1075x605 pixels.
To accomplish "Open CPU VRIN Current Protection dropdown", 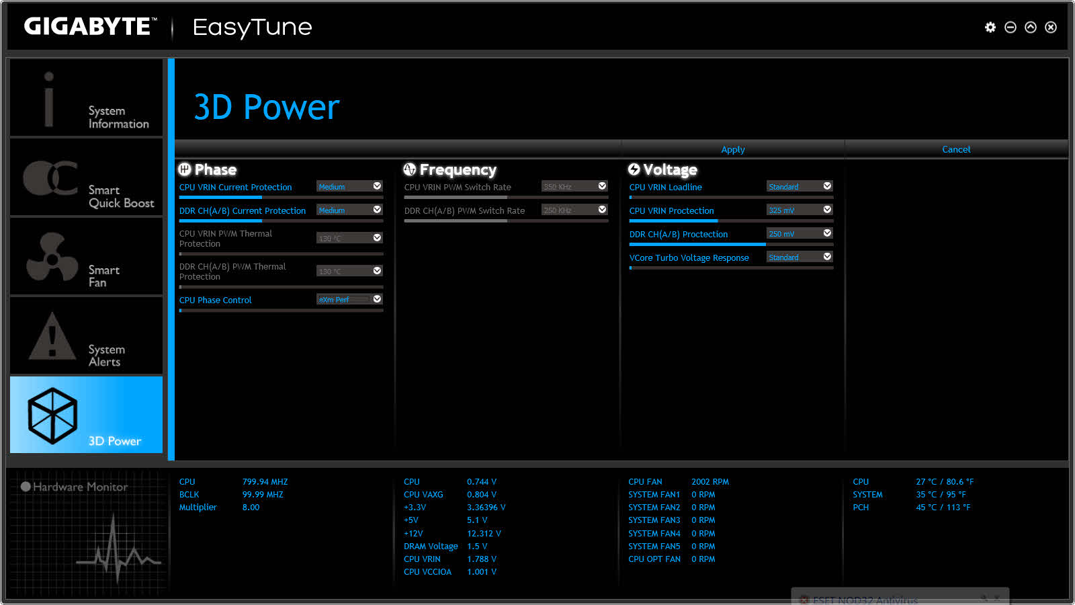I will click(349, 186).
